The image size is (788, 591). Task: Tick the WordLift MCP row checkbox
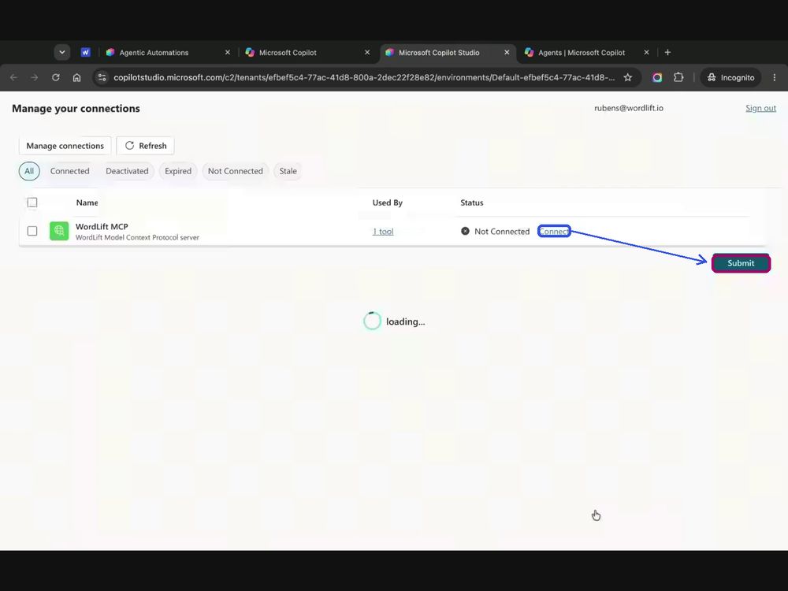click(x=32, y=231)
